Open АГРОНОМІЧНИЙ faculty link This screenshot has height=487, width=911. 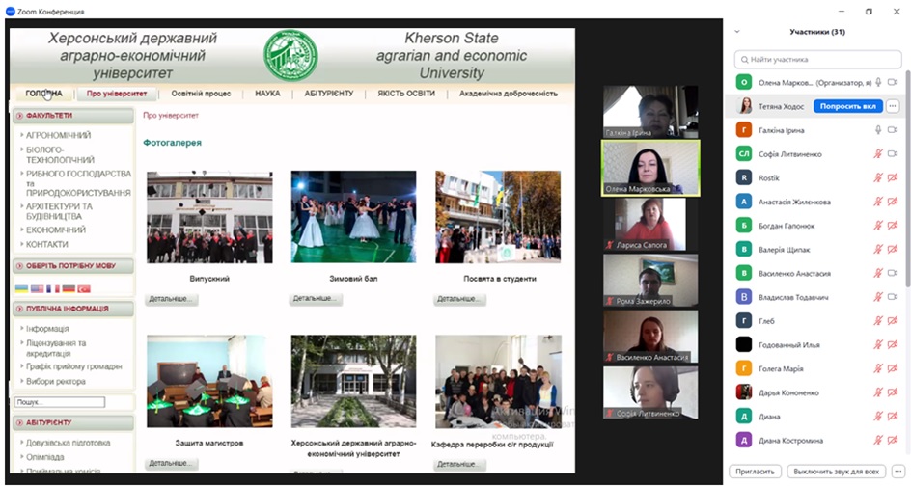[x=58, y=135]
